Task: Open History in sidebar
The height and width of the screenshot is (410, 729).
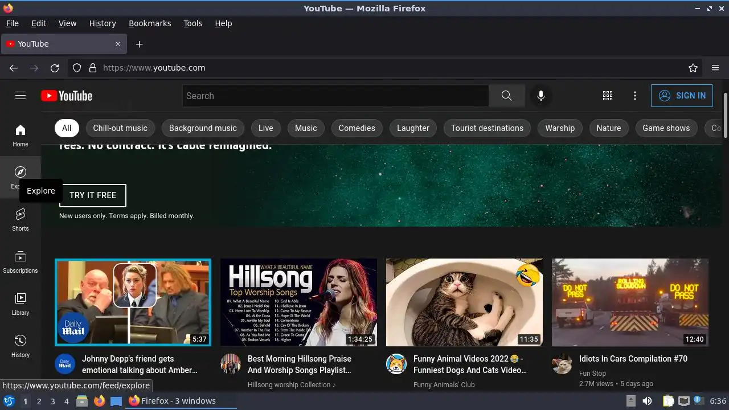Action: [21, 346]
